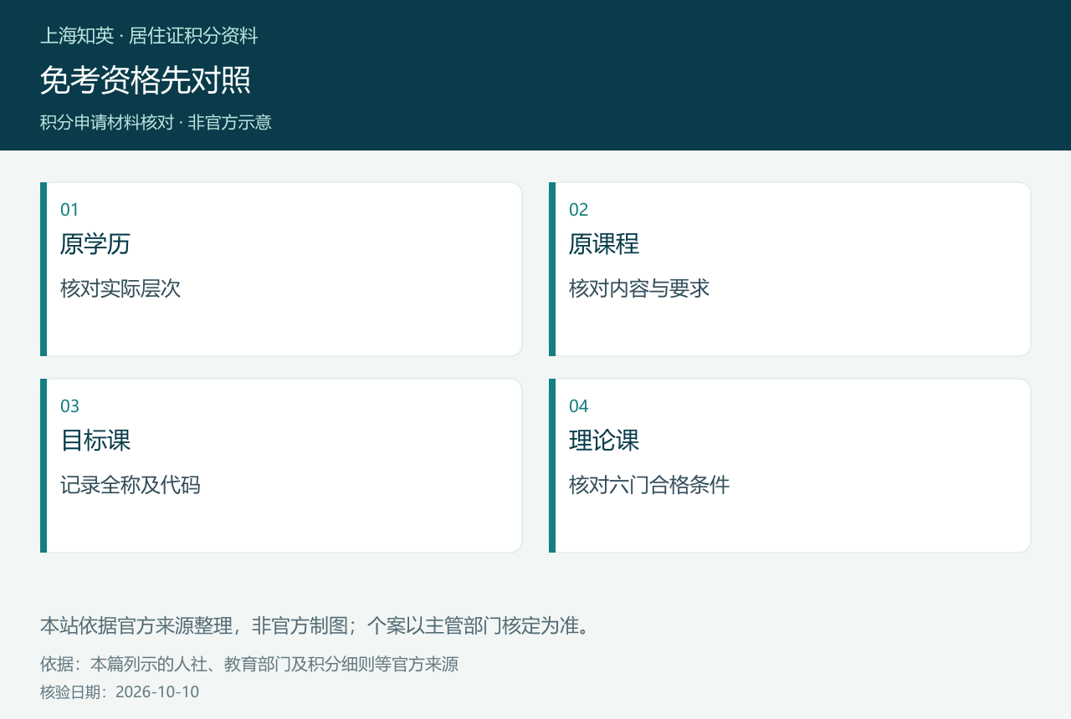Click the description 核对实际层次
1071x719 pixels.
point(120,289)
